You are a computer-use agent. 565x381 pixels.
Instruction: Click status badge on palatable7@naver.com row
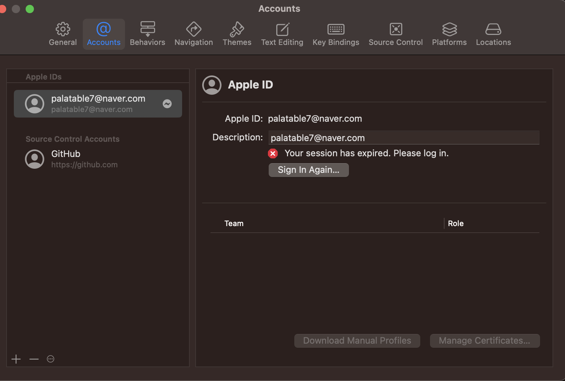coord(167,104)
